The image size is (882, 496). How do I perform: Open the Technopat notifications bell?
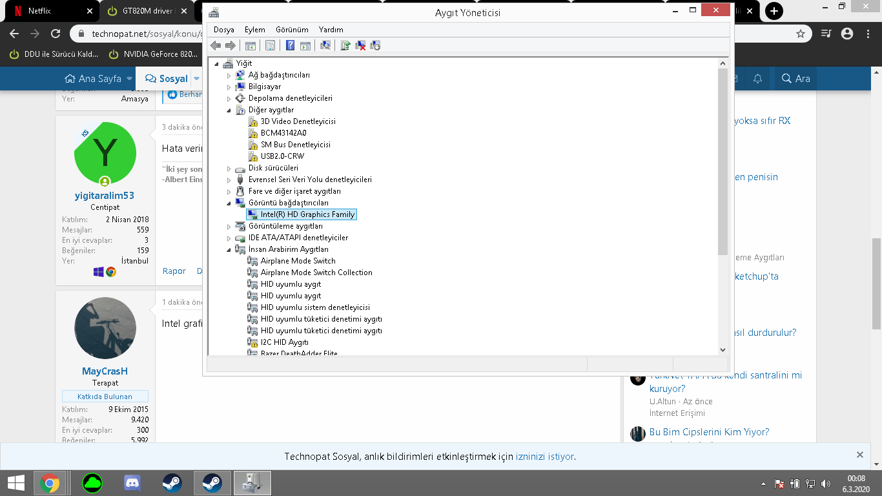pos(758,78)
